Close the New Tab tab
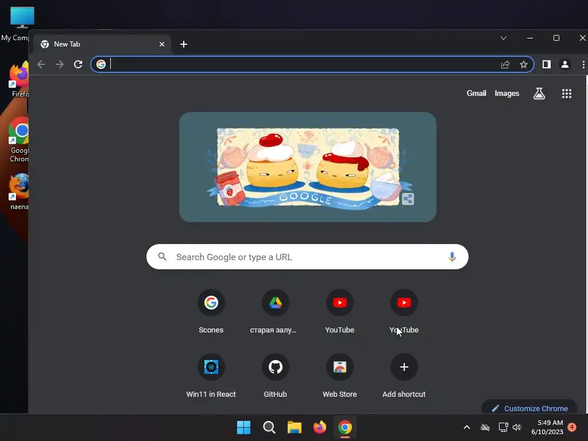588x441 pixels. [162, 44]
